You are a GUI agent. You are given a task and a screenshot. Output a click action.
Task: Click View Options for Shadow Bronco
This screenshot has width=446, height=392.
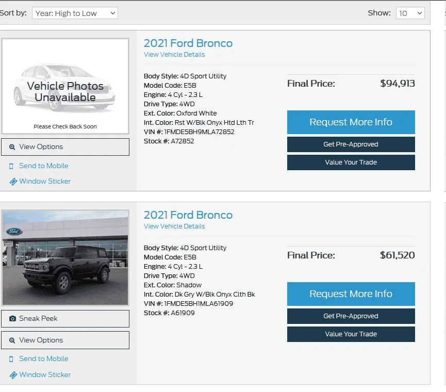[x=65, y=340]
